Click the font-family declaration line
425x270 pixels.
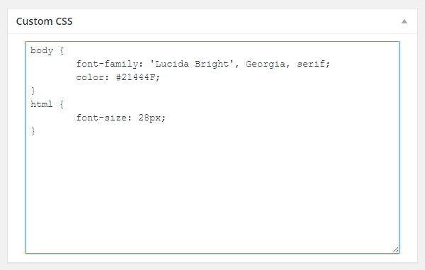coord(203,64)
